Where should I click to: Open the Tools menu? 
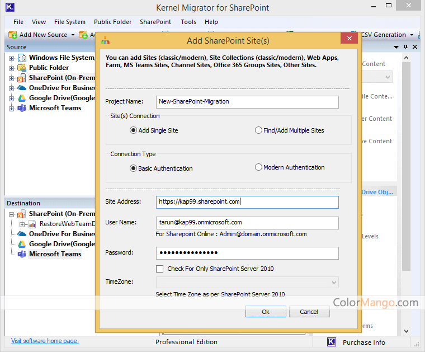tap(188, 22)
